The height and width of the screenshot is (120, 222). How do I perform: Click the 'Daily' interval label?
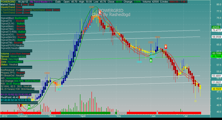(58, 2)
